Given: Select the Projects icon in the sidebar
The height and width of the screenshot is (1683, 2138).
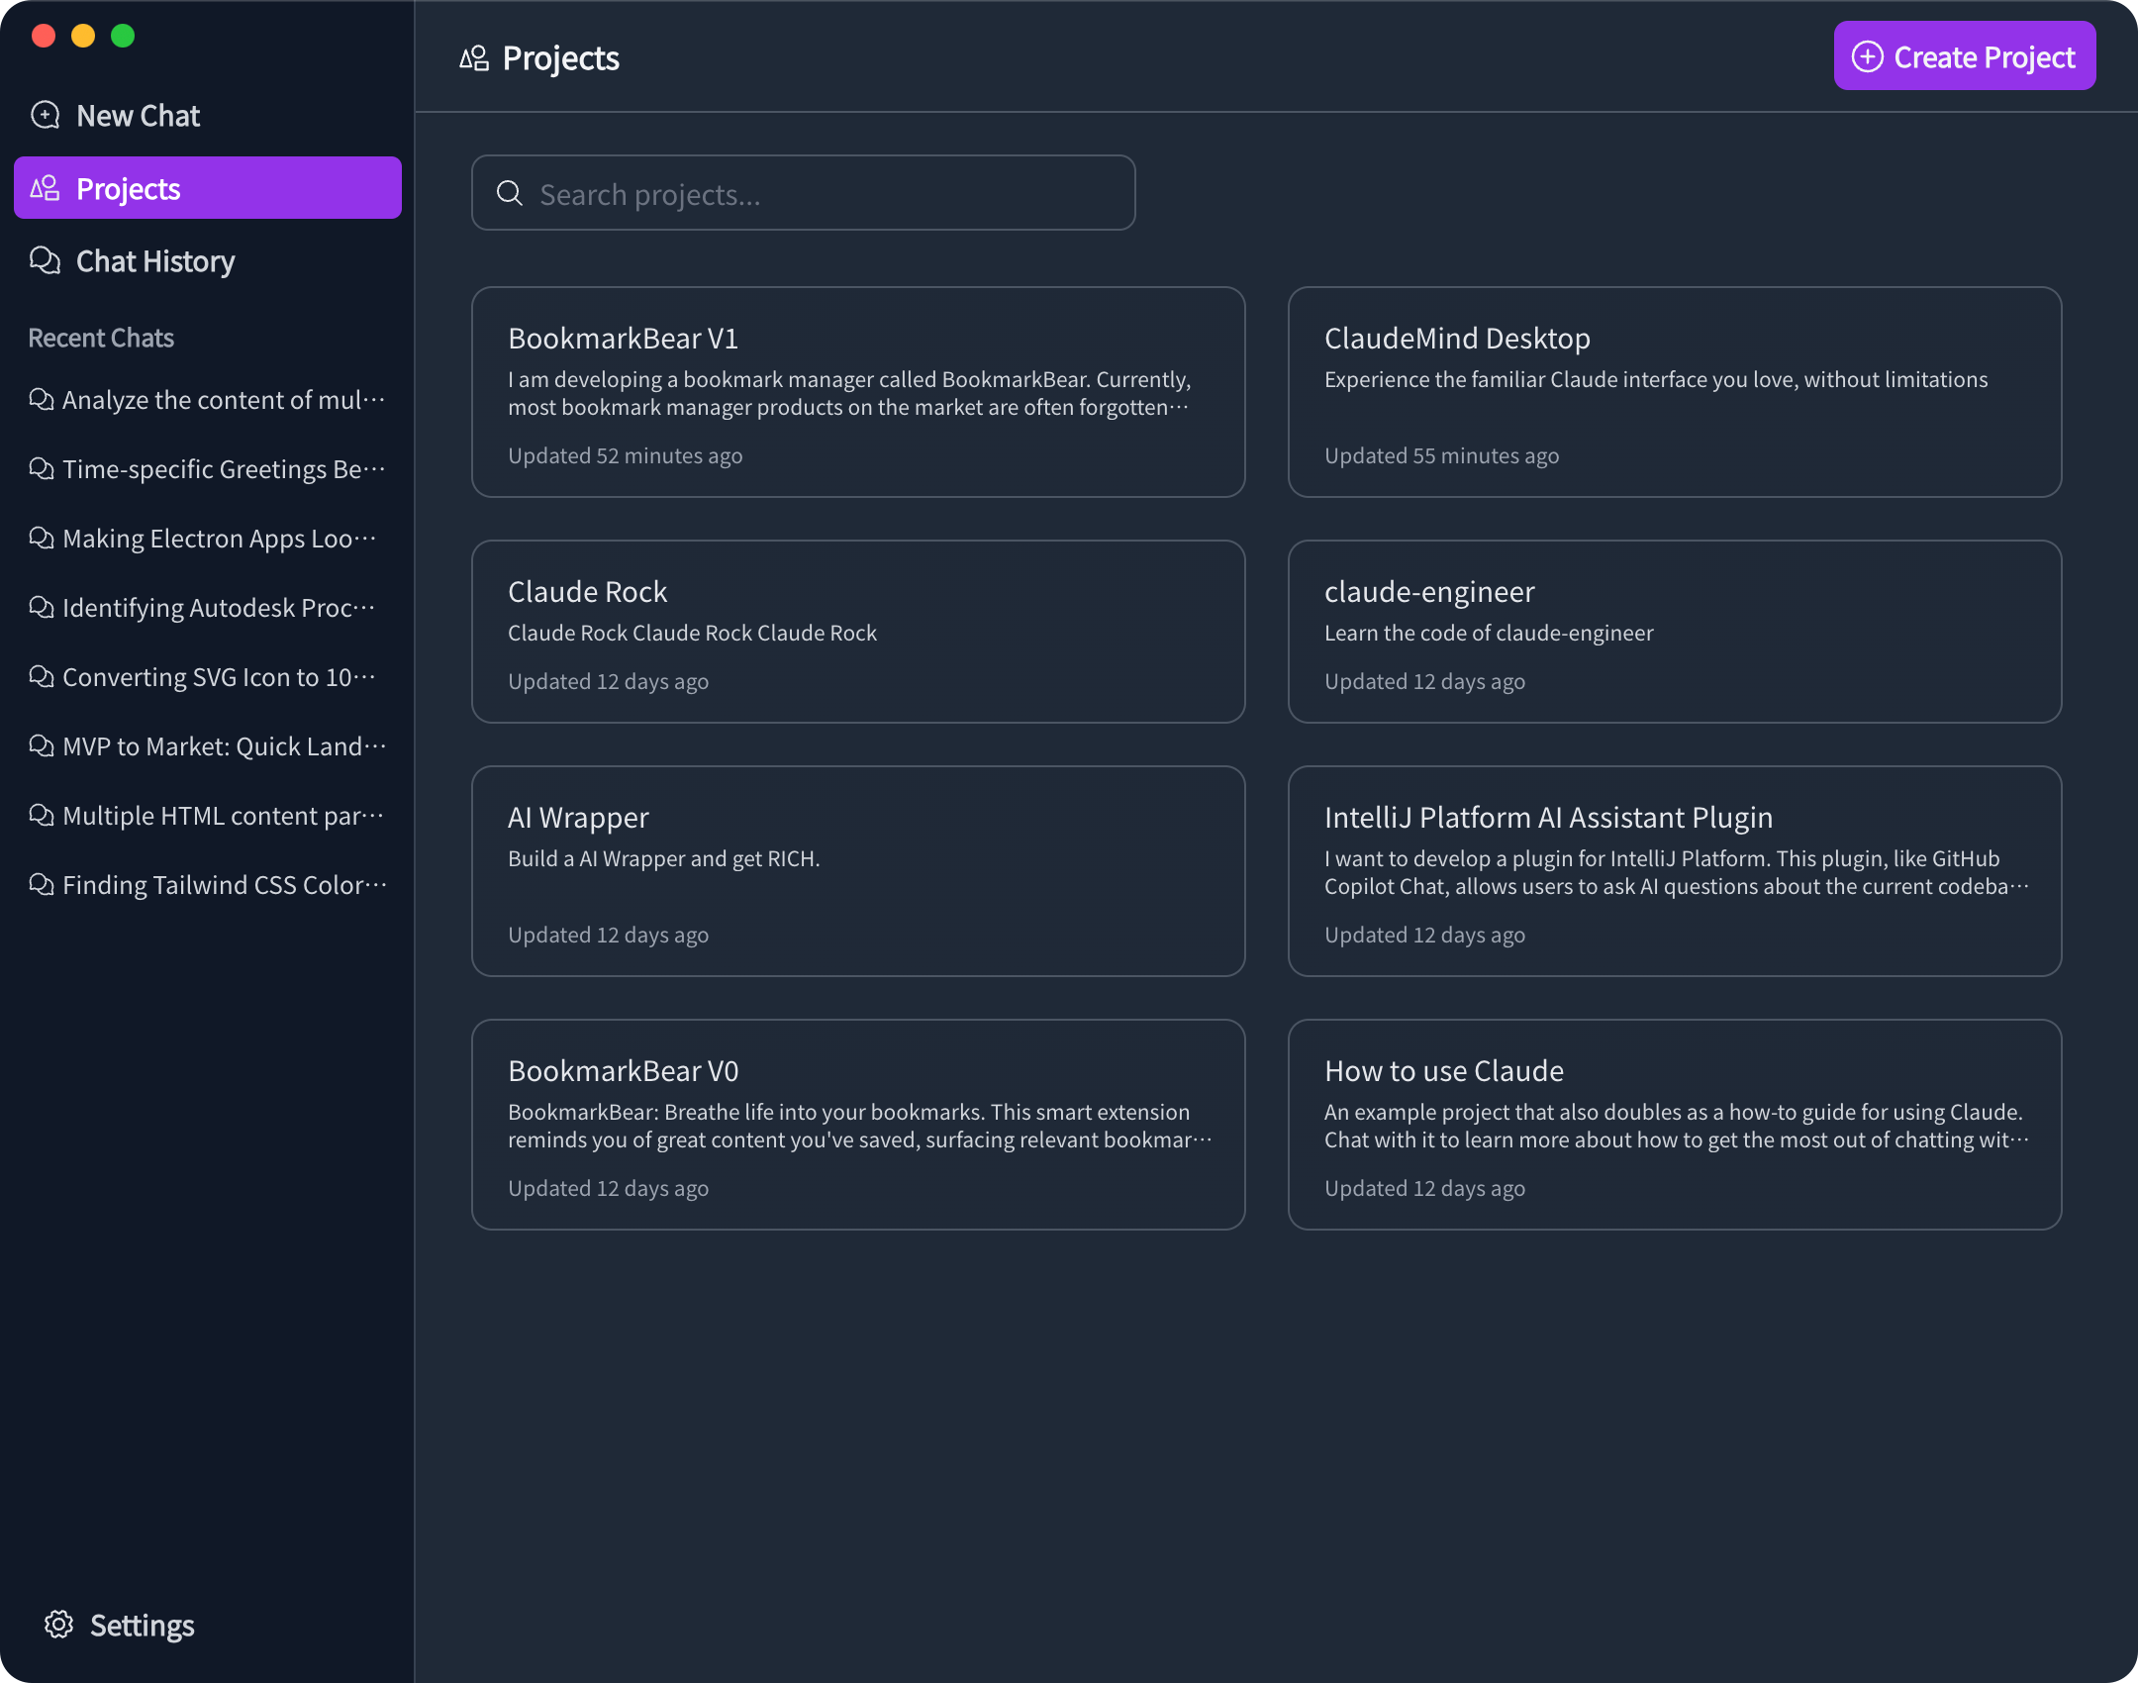Looking at the screenshot, I should click(x=45, y=187).
